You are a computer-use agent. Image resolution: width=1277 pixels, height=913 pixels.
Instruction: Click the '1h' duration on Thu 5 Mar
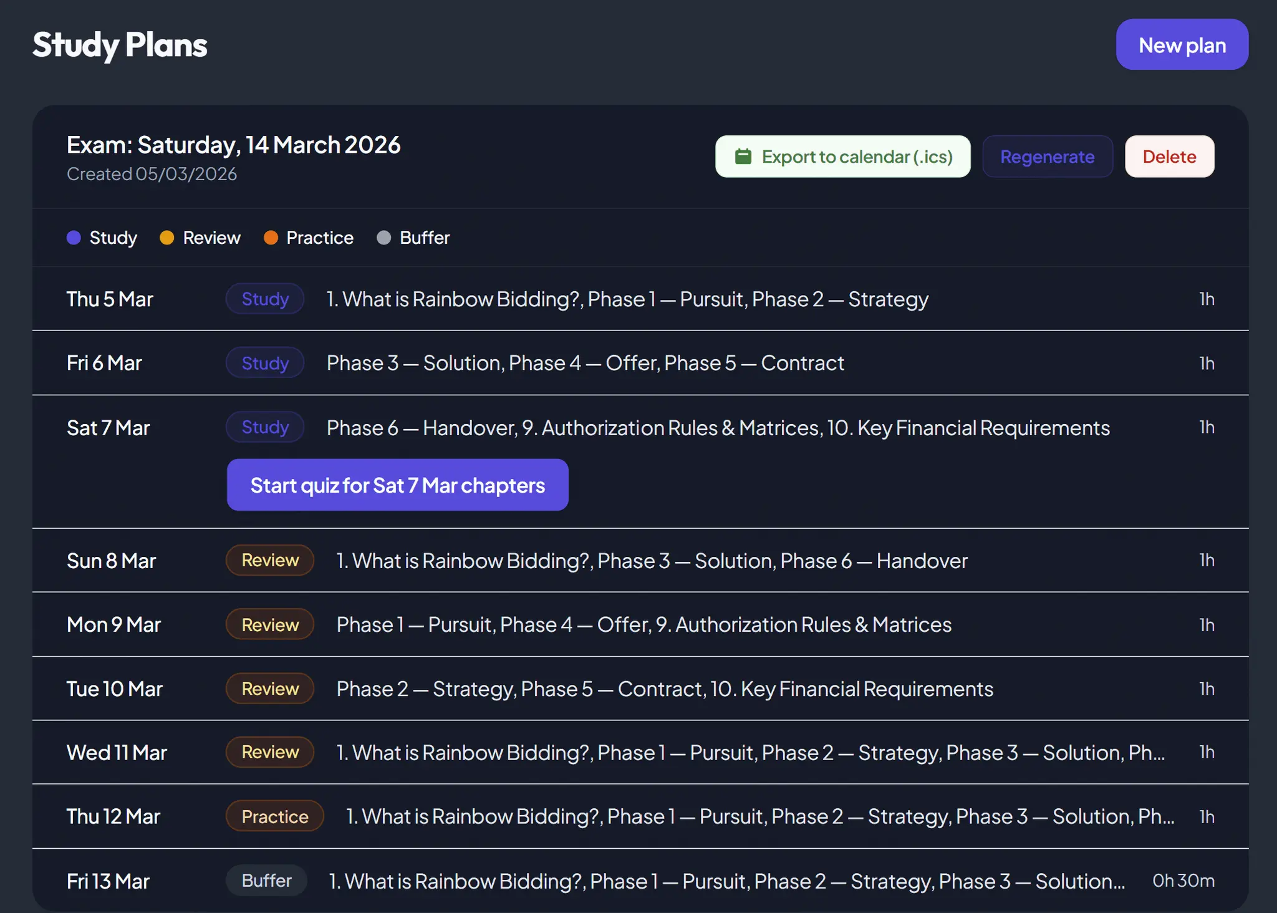coord(1207,299)
